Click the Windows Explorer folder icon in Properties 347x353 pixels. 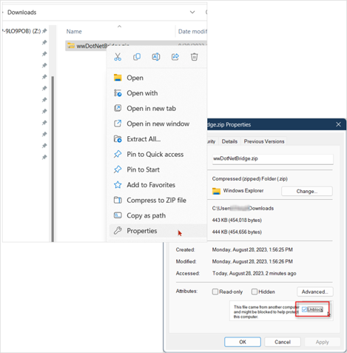coord(216,191)
